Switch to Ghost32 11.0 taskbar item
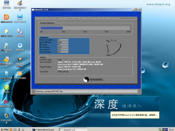The image size is (175, 131). point(73,130)
